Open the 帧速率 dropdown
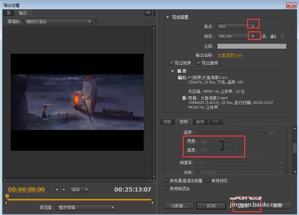The width and height of the screenshot is (299, 215). (240, 163)
